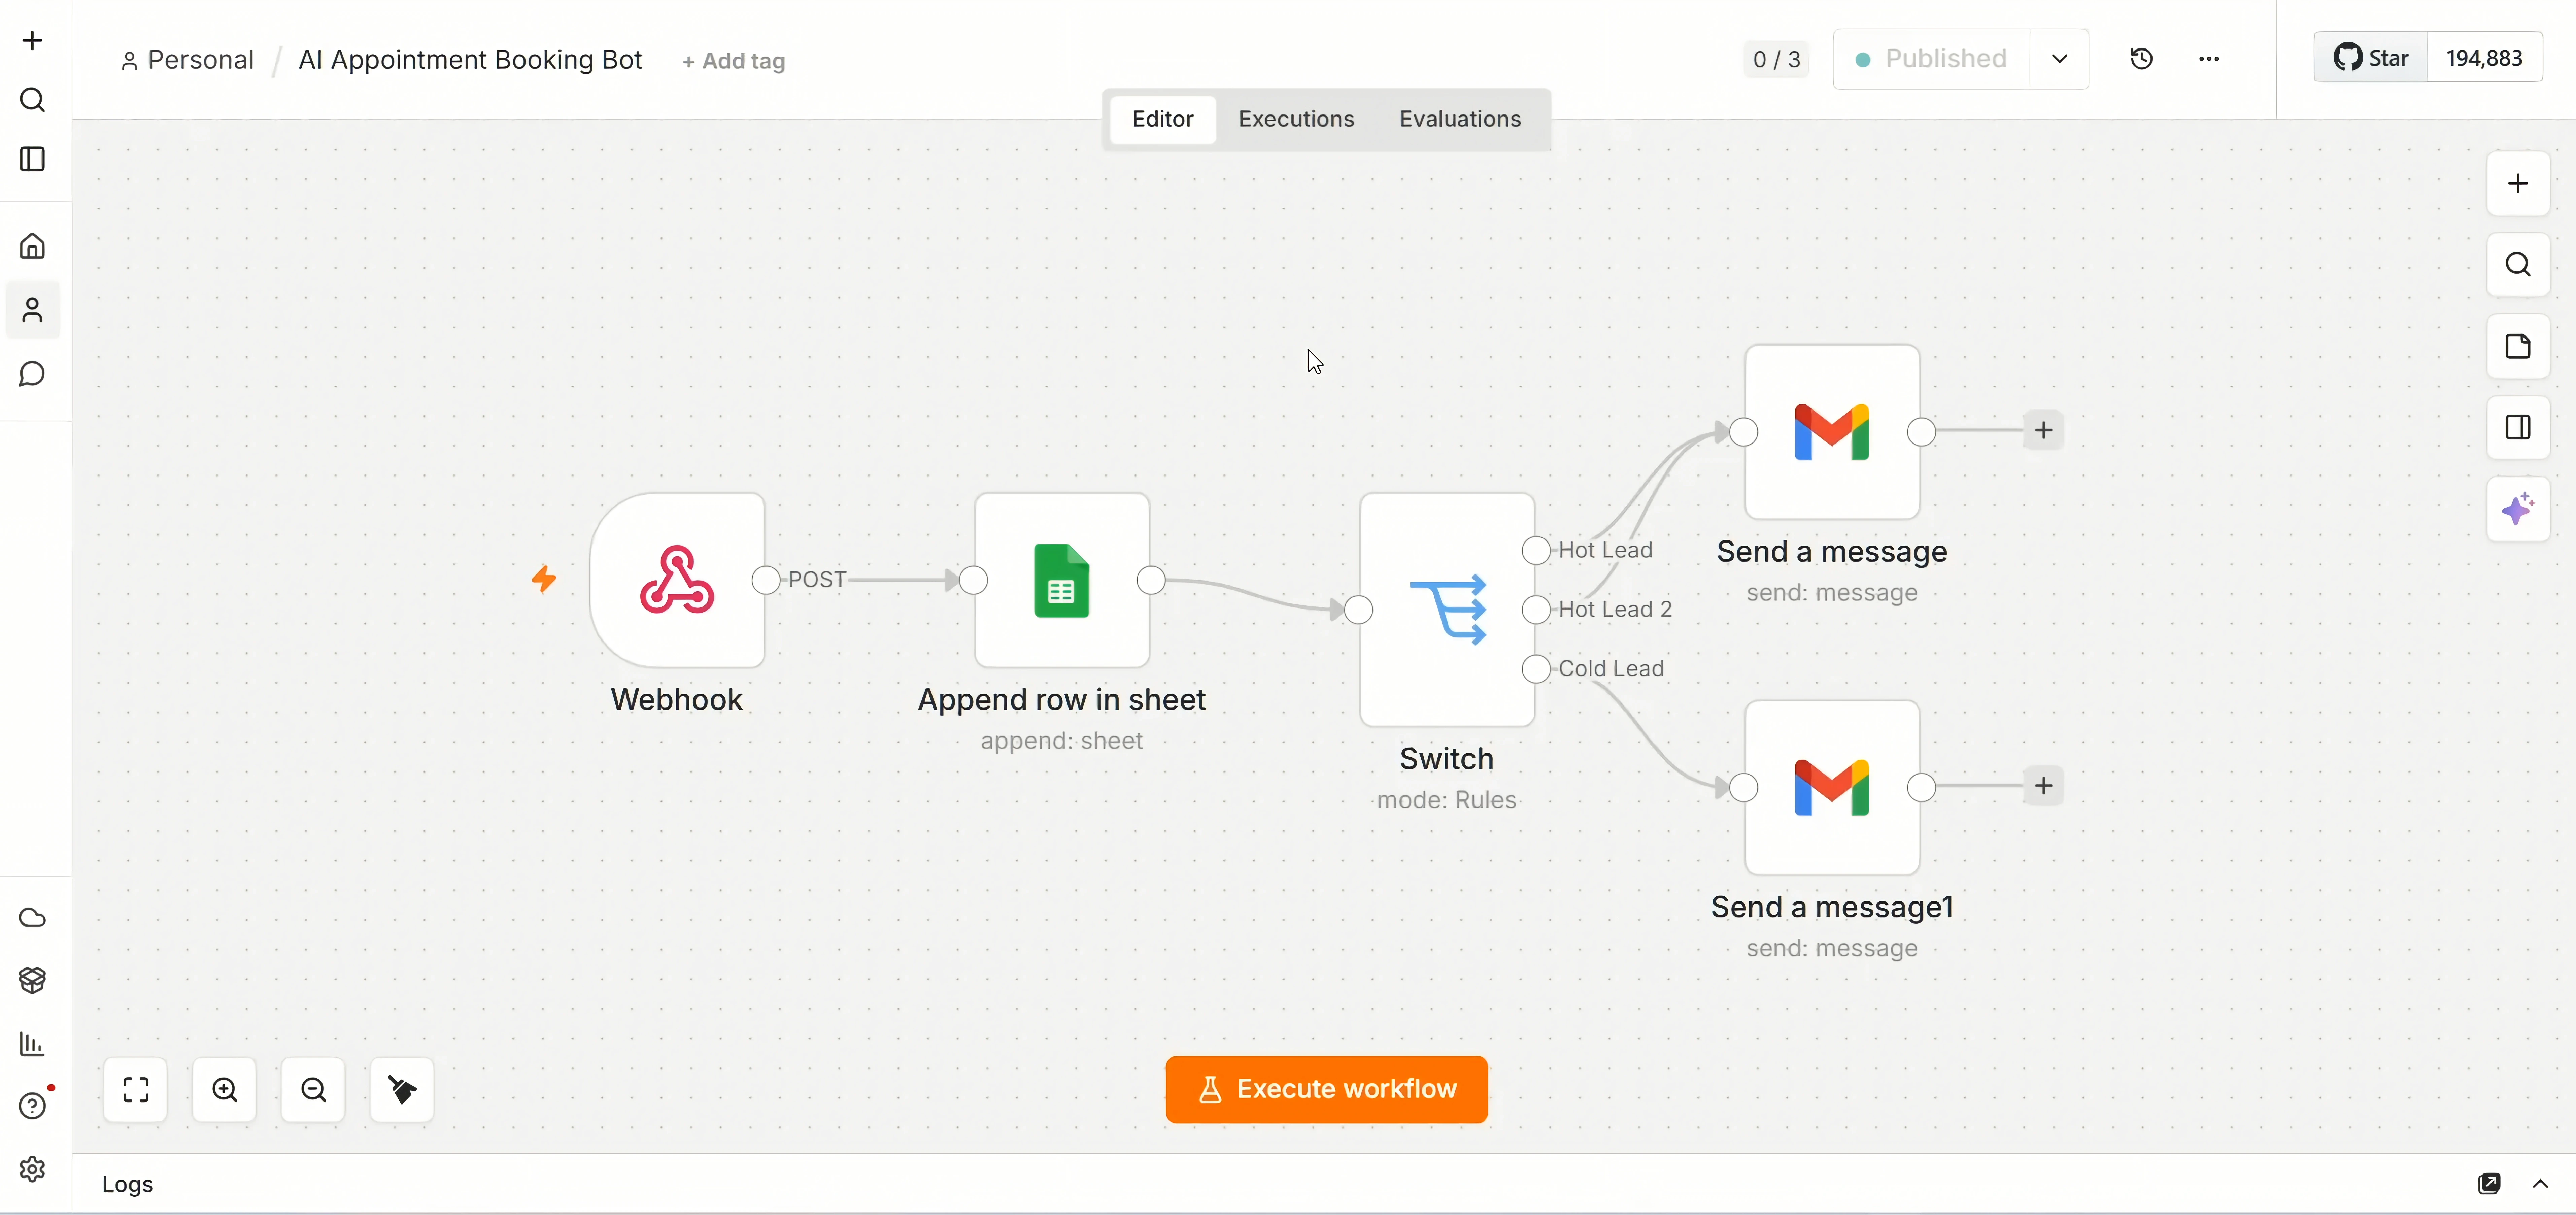This screenshot has width=2576, height=1215.
Task: Click the plus icon in the left sidebar
Action: (x=32, y=41)
